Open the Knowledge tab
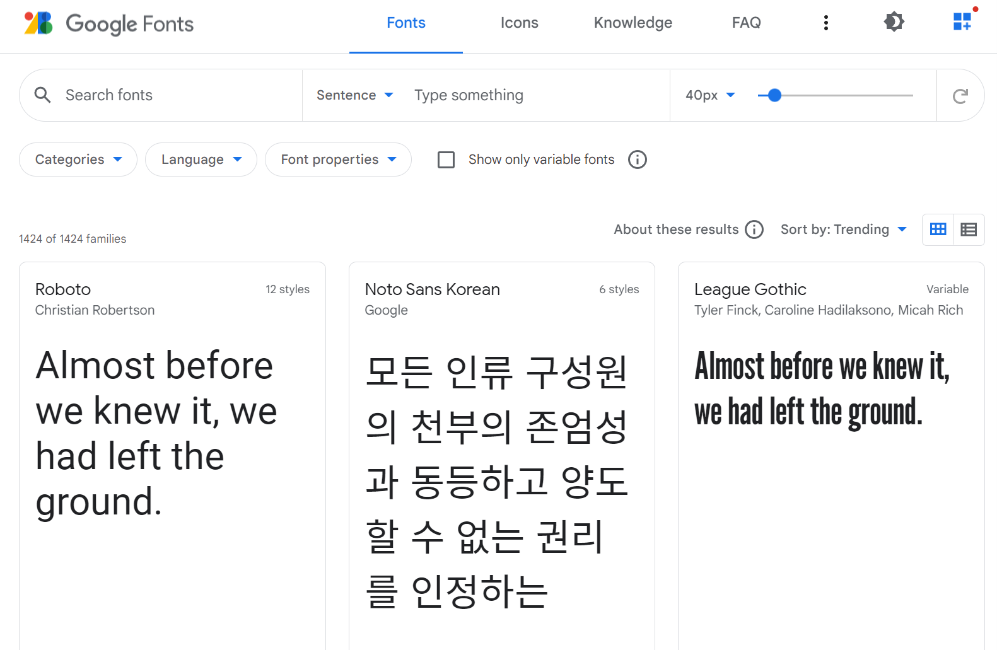Screen dimensions: 997x650 (x=633, y=23)
